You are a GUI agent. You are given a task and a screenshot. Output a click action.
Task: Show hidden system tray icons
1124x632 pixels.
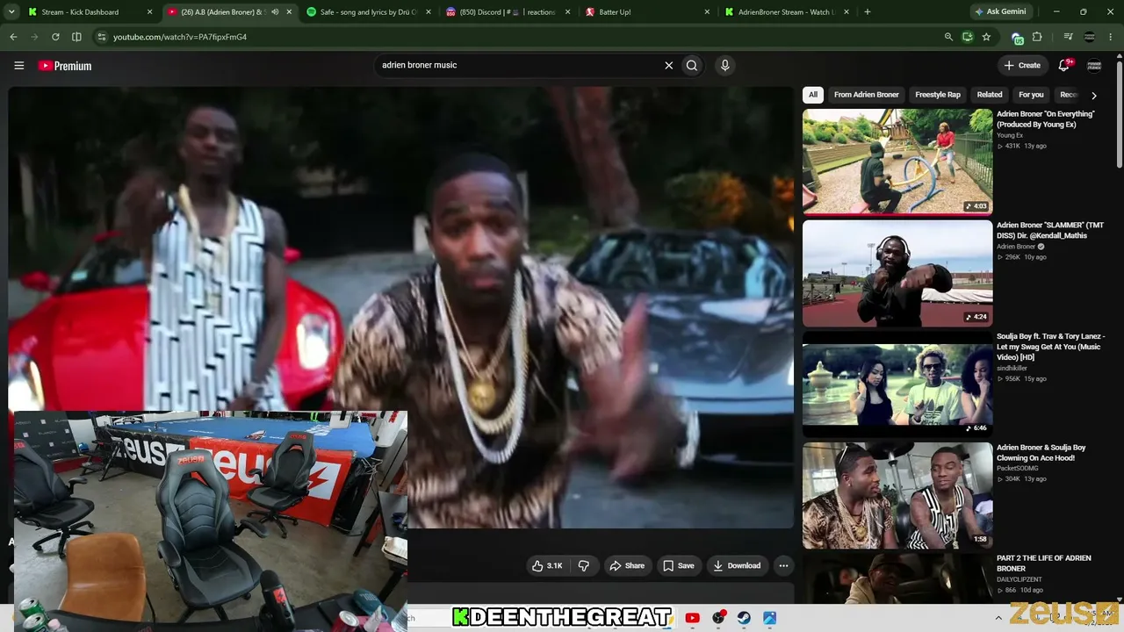tap(998, 618)
